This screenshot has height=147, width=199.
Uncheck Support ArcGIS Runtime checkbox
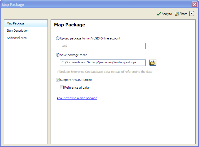[x=58, y=80]
